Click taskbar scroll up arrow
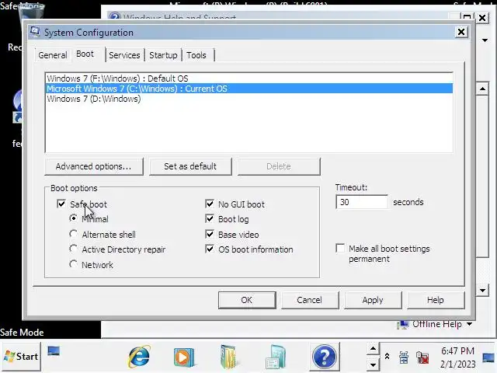Image resolution: width=497 pixels, height=373 pixels. pyautogui.click(x=373, y=349)
